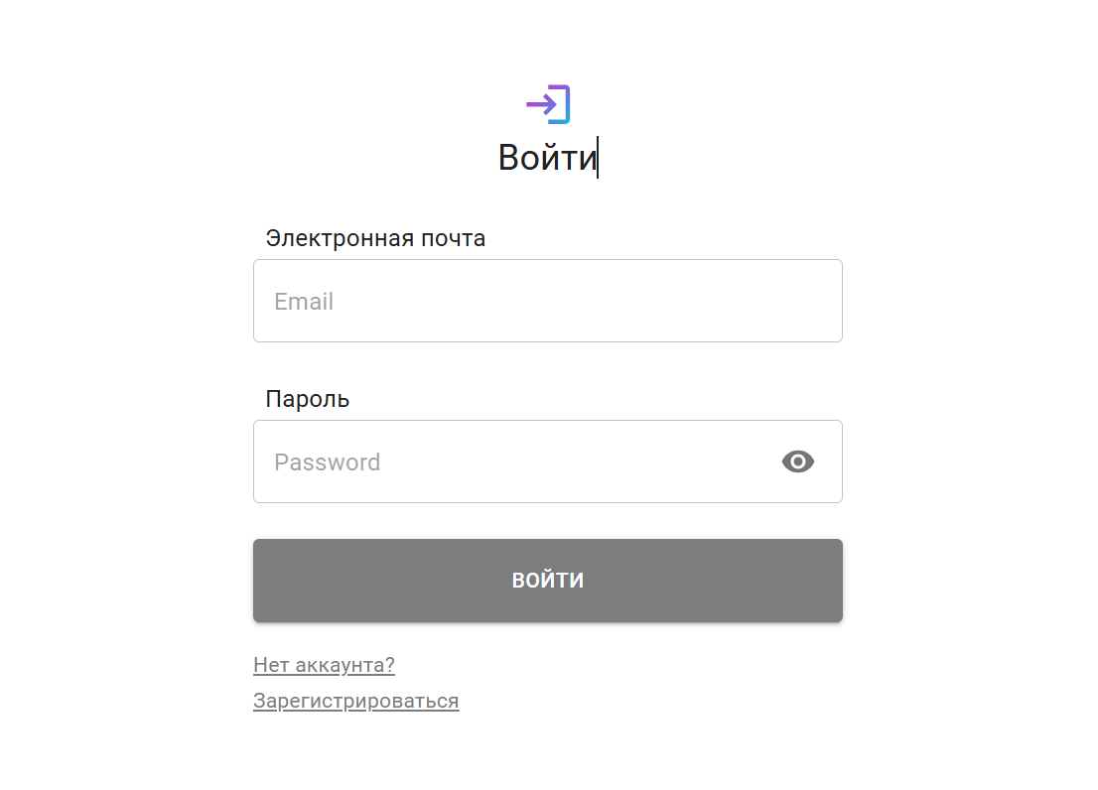The height and width of the screenshot is (790, 1098).
Task: Click the Пароль field label
Action: tap(306, 399)
